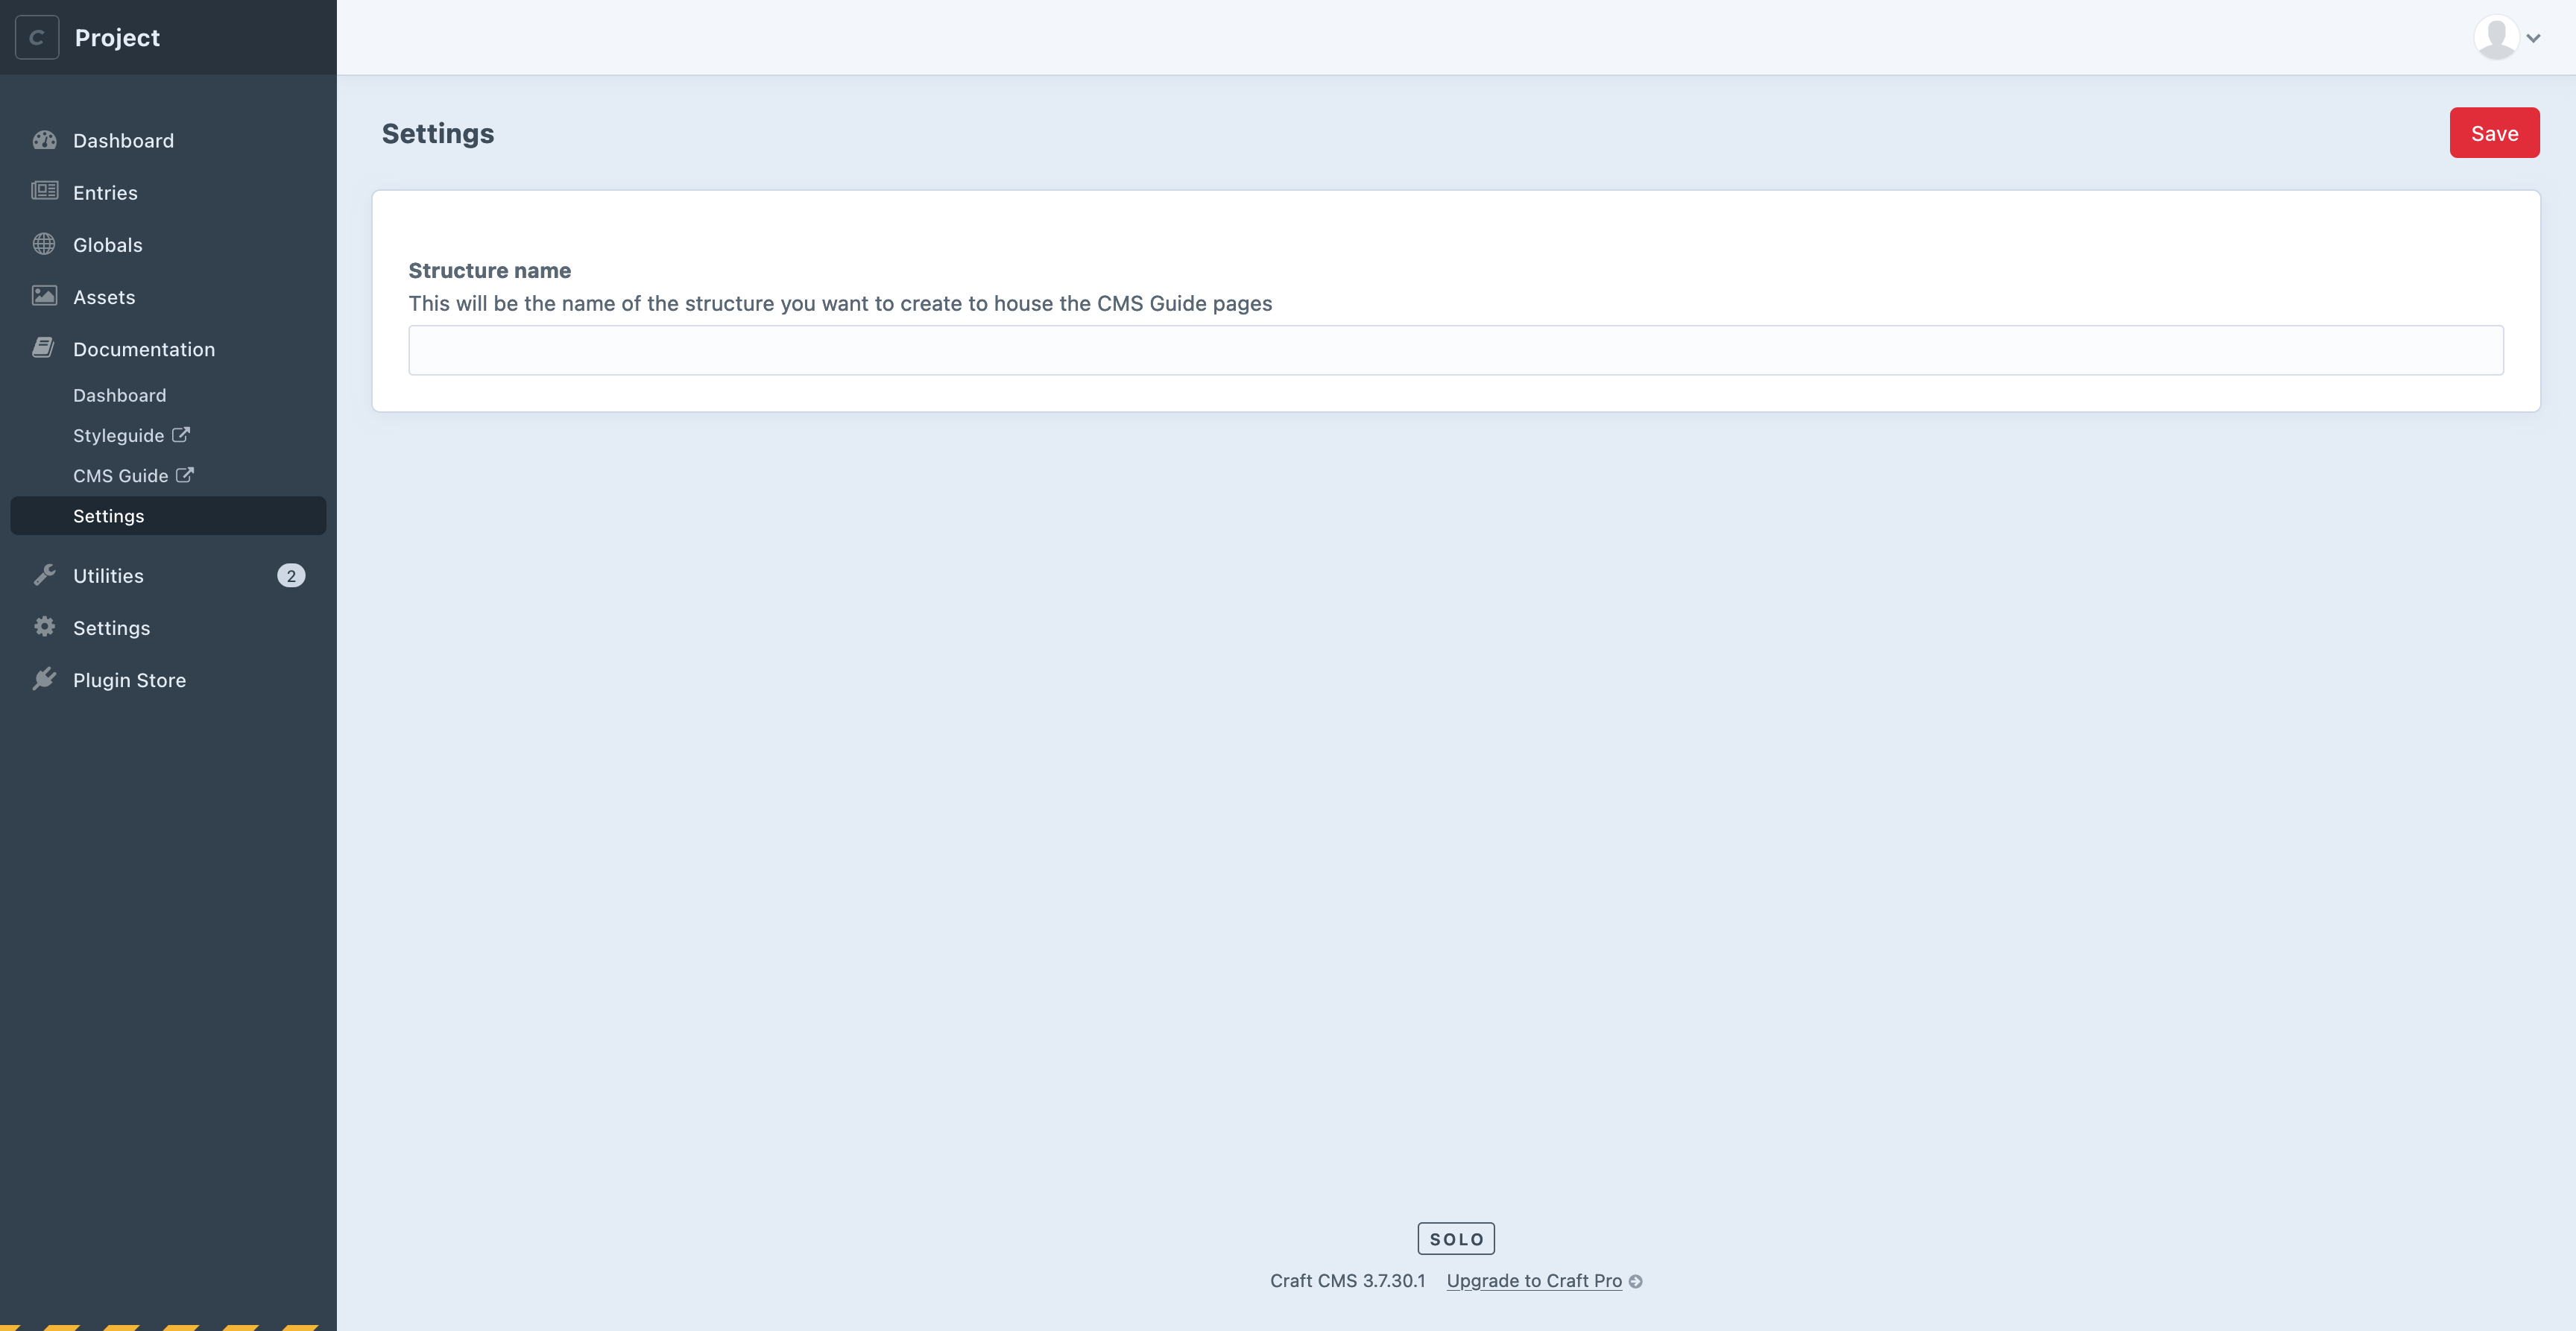2576x1331 pixels.
Task: Click the Settings gear icon
Action: 44,627
